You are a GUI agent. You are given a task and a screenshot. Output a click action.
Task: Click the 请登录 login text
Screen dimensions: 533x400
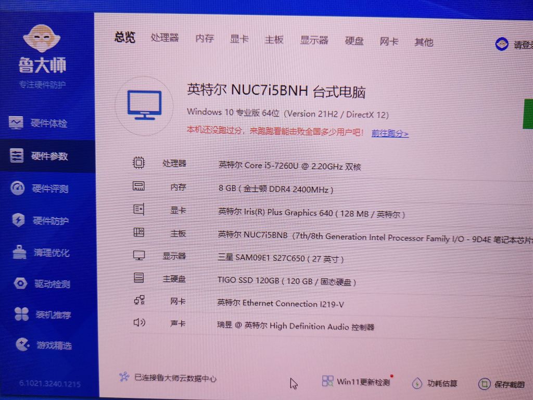pos(523,45)
